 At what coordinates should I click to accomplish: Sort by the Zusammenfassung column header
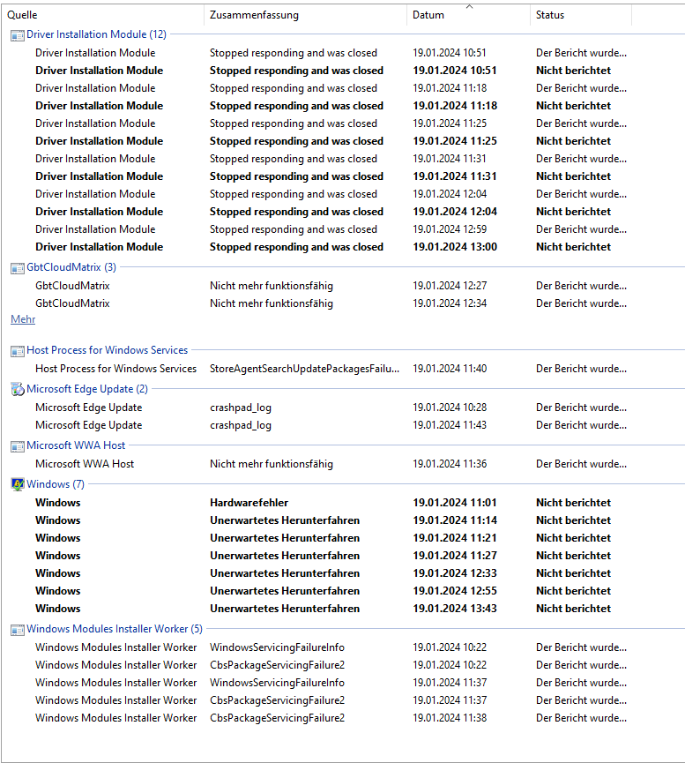pyautogui.click(x=306, y=15)
